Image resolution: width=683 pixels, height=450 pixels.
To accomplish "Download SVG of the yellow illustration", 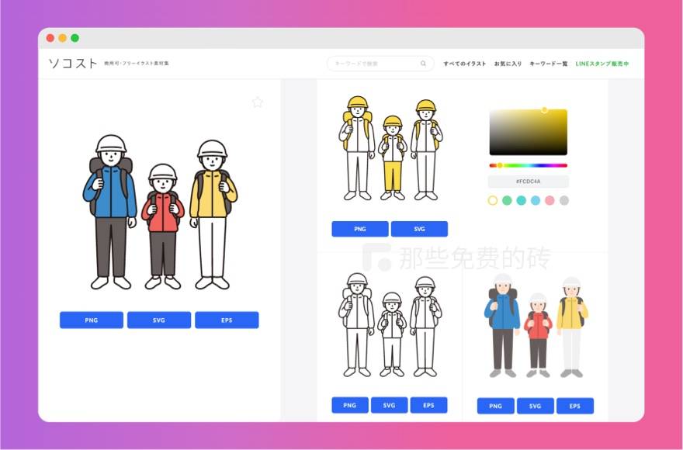I will click(419, 229).
